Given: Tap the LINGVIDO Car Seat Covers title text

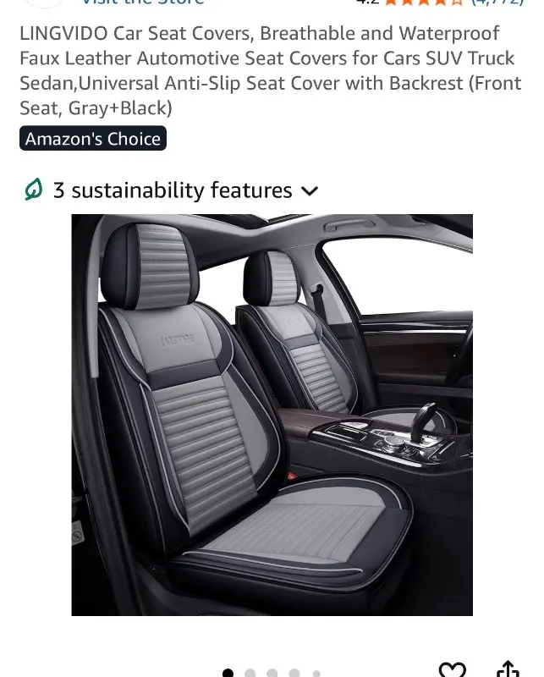Looking at the screenshot, I should (x=270, y=70).
